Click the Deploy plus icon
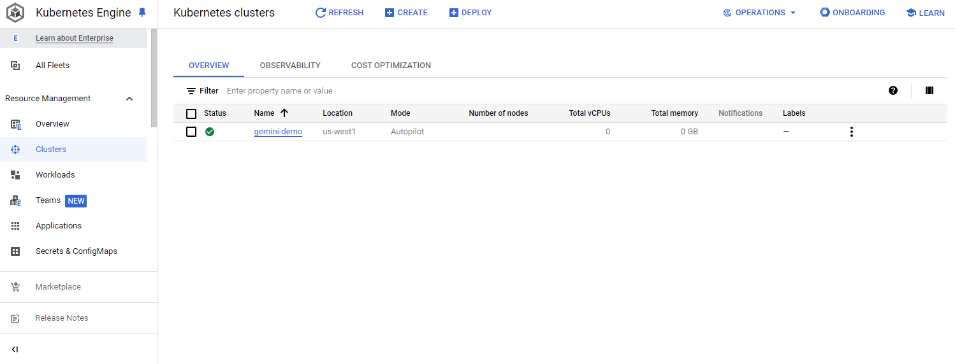This screenshot has width=955, height=364. coord(454,13)
